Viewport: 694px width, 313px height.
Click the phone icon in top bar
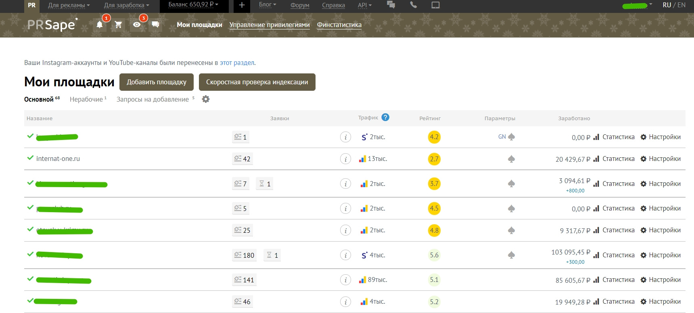tap(413, 5)
